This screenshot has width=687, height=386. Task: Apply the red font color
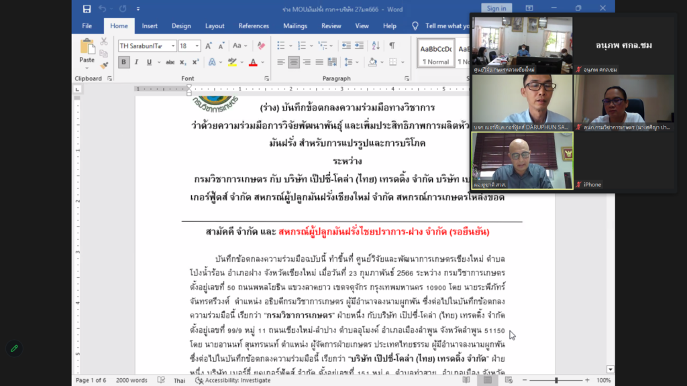pos(253,62)
